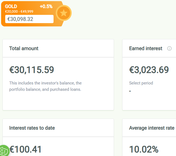Click the investor's balance description text
The image size is (176, 156).
pyautogui.click(x=45, y=83)
